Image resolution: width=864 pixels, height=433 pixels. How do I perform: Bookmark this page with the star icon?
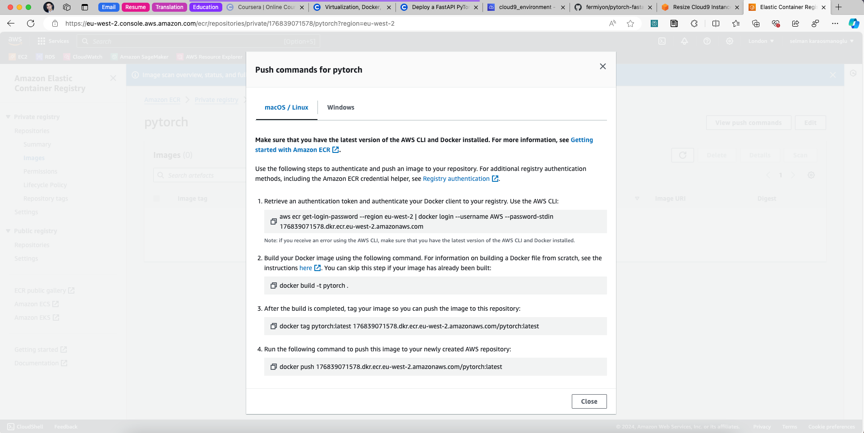point(630,23)
